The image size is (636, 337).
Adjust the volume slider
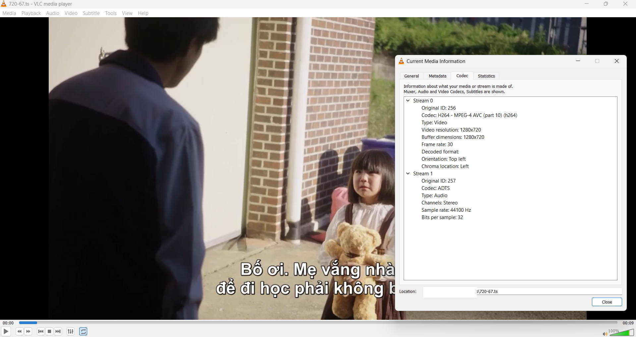(621, 332)
